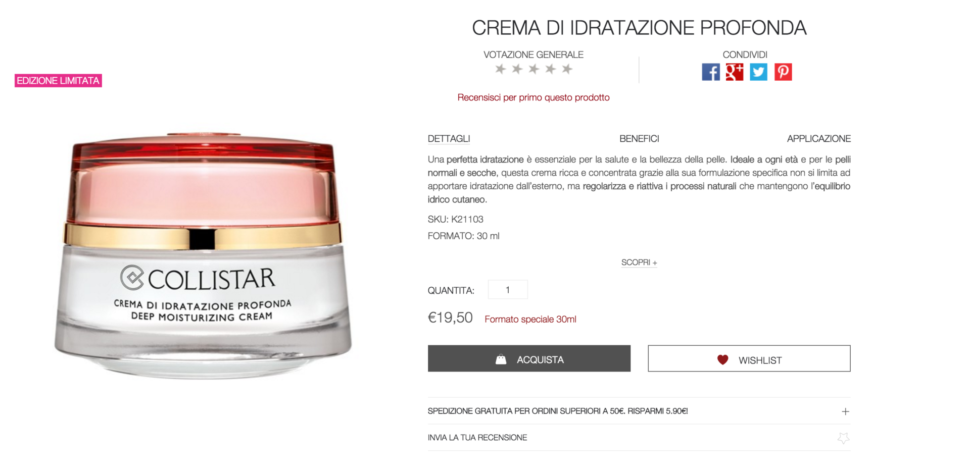Share via the Google Plus icon
This screenshot has height=471, width=970.
[x=734, y=72]
